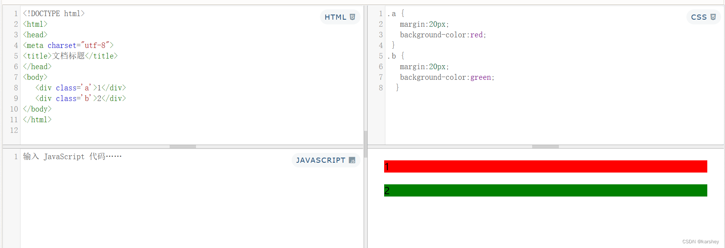Click the CSS3 shield icon
This screenshot has width=725, height=248.
click(x=713, y=17)
